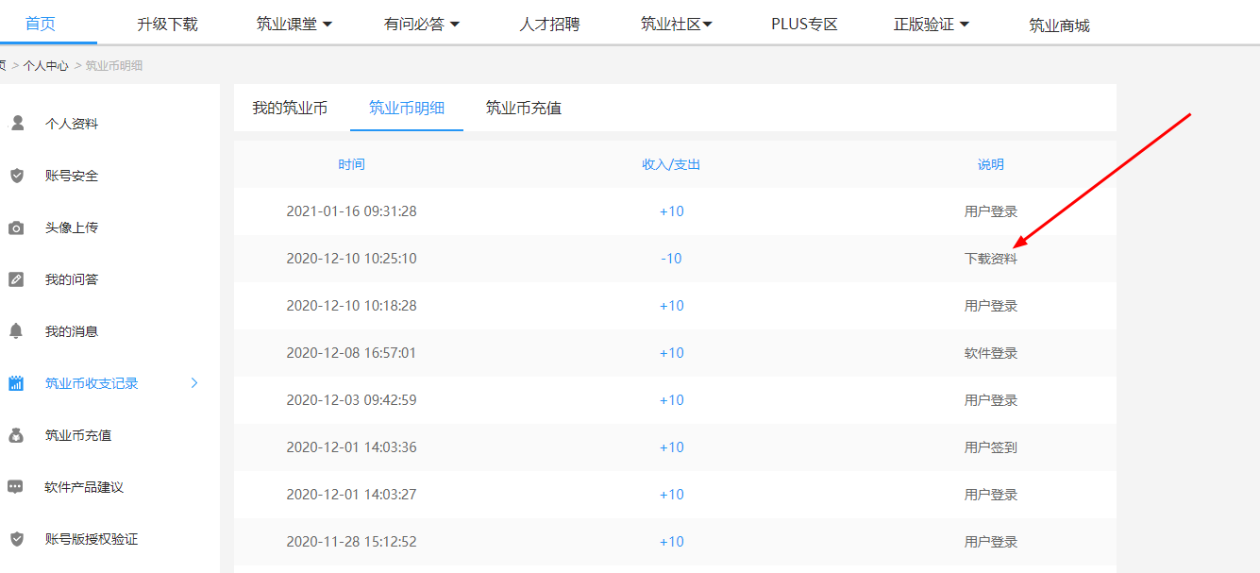
Task: Select the 2020-11-28 15:12:52 time cell
Action: (351, 542)
